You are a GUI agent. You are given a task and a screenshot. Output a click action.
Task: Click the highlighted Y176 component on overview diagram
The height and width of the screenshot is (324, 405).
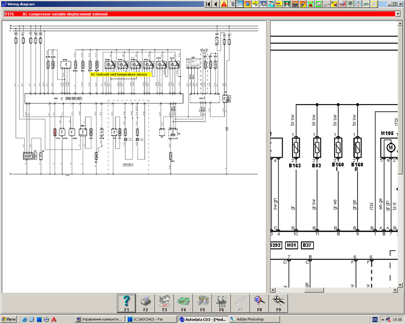[x=55, y=132]
